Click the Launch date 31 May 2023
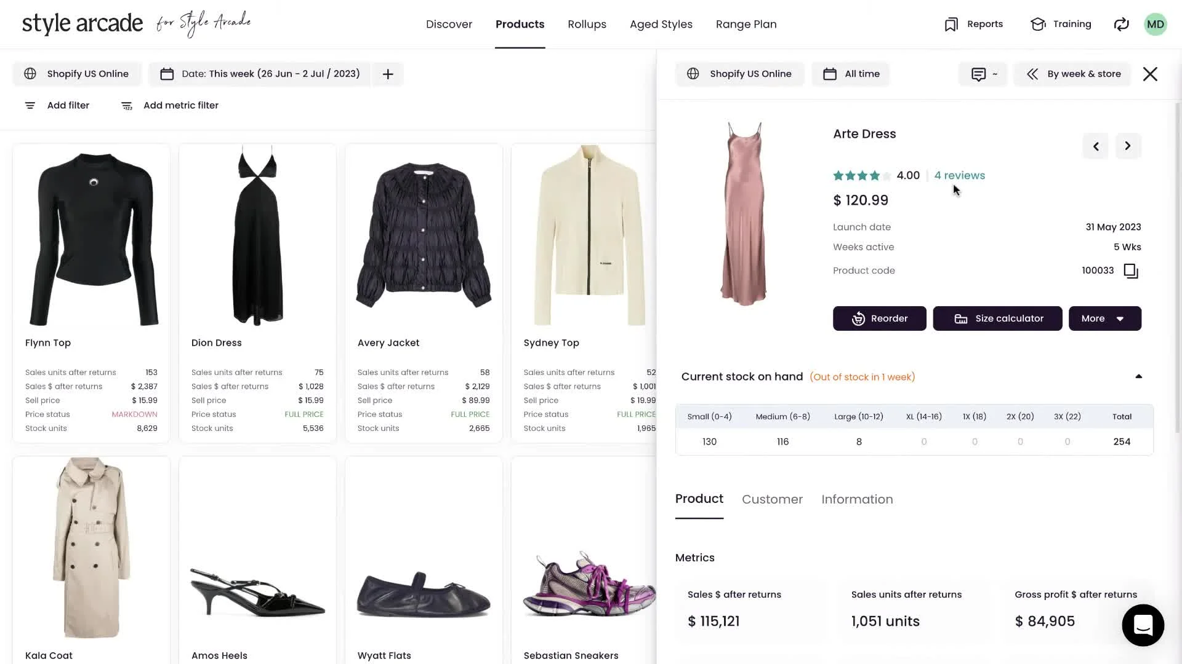Screen dimensions: 1182x664 [x=1113, y=227]
